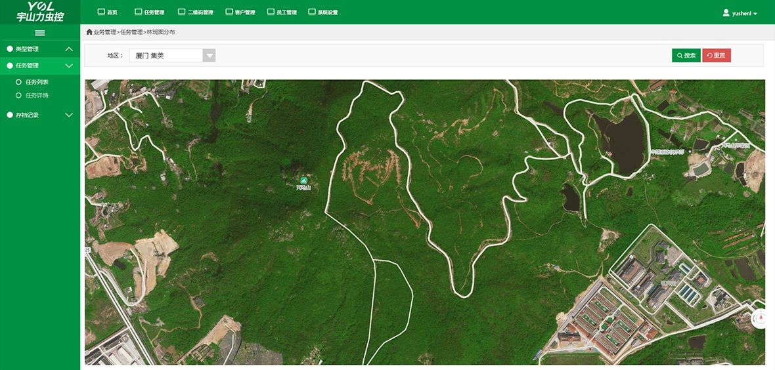The height and width of the screenshot is (370, 775).
Task: Click the monitor icon beside 首页
Action: (x=101, y=12)
